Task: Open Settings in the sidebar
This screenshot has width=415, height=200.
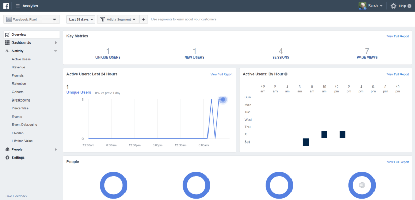Action: click(x=18, y=158)
